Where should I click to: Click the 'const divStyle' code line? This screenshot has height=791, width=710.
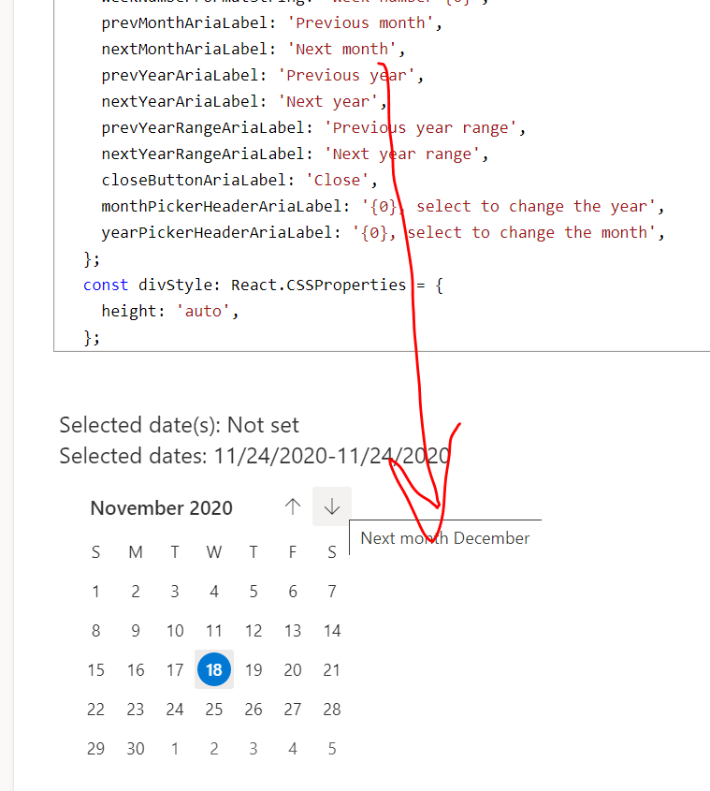263,286
